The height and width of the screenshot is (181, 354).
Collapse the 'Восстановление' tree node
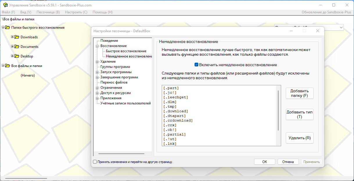97,46
